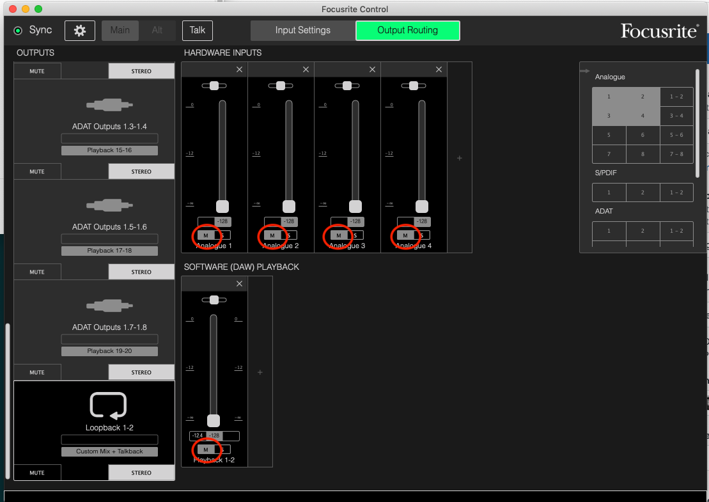
Task: Mute the Analogue 4 channel
Action: [x=405, y=235]
